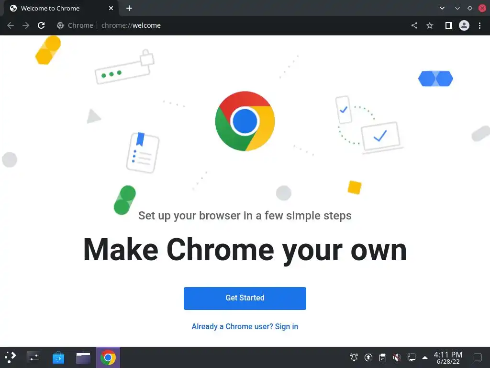The image size is (490, 368).
Task: Open the clipboard tray icon
Action: pos(383,357)
